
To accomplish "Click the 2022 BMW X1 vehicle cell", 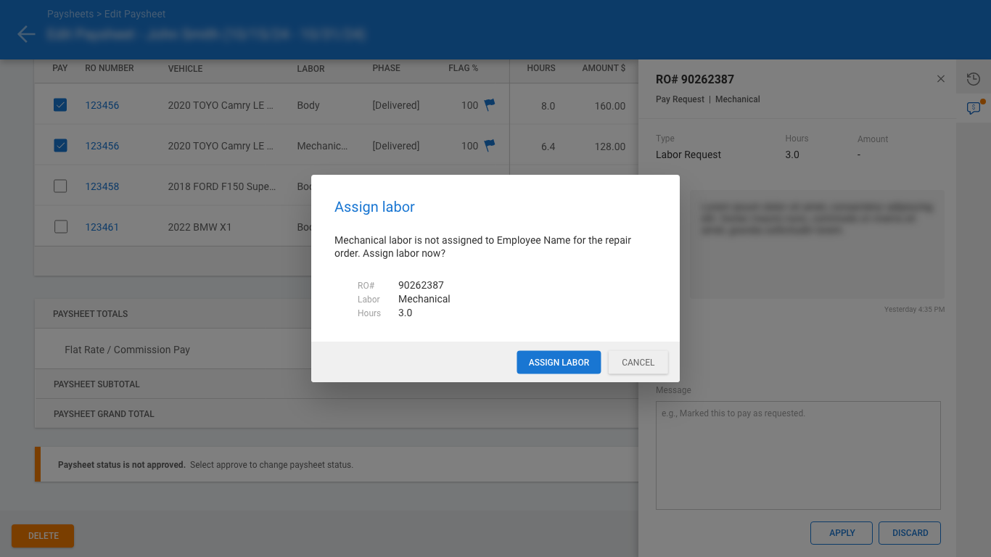I will click(200, 227).
